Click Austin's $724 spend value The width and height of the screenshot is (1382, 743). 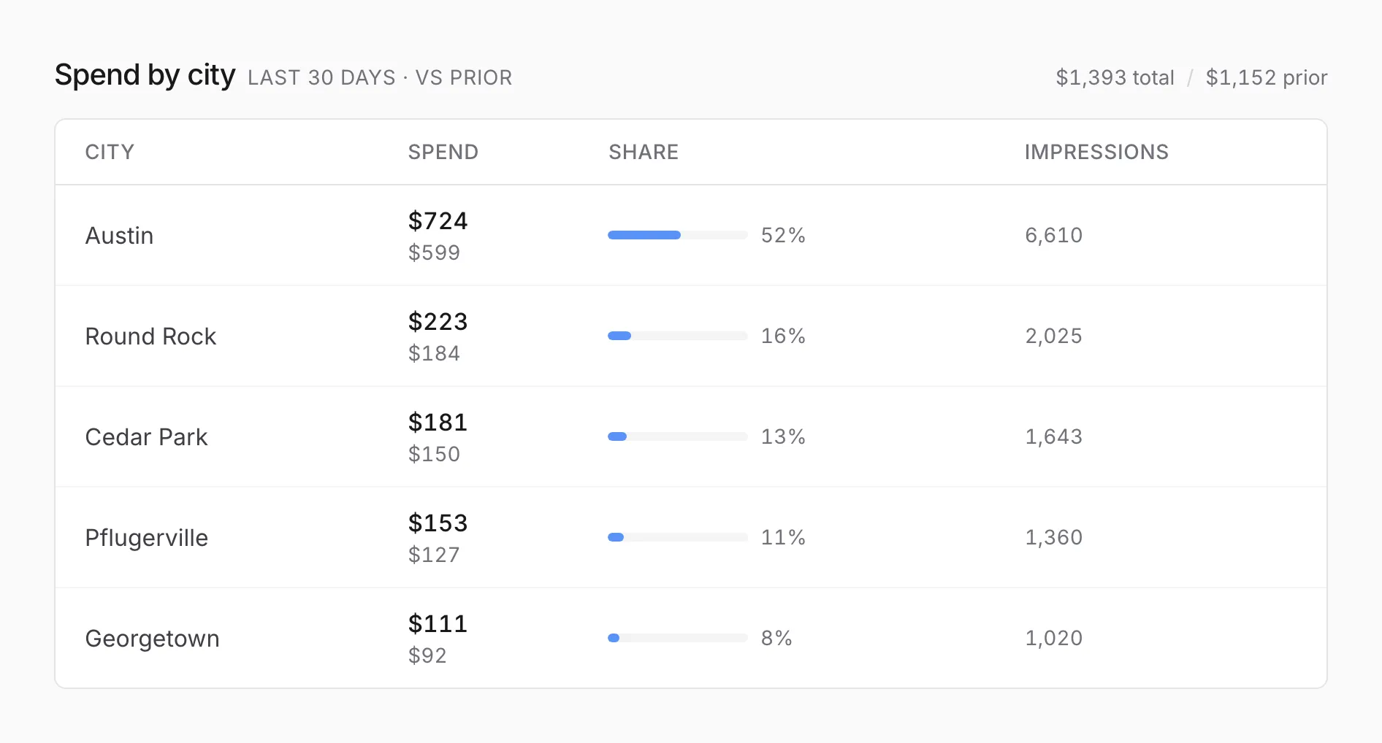click(x=438, y=220)
